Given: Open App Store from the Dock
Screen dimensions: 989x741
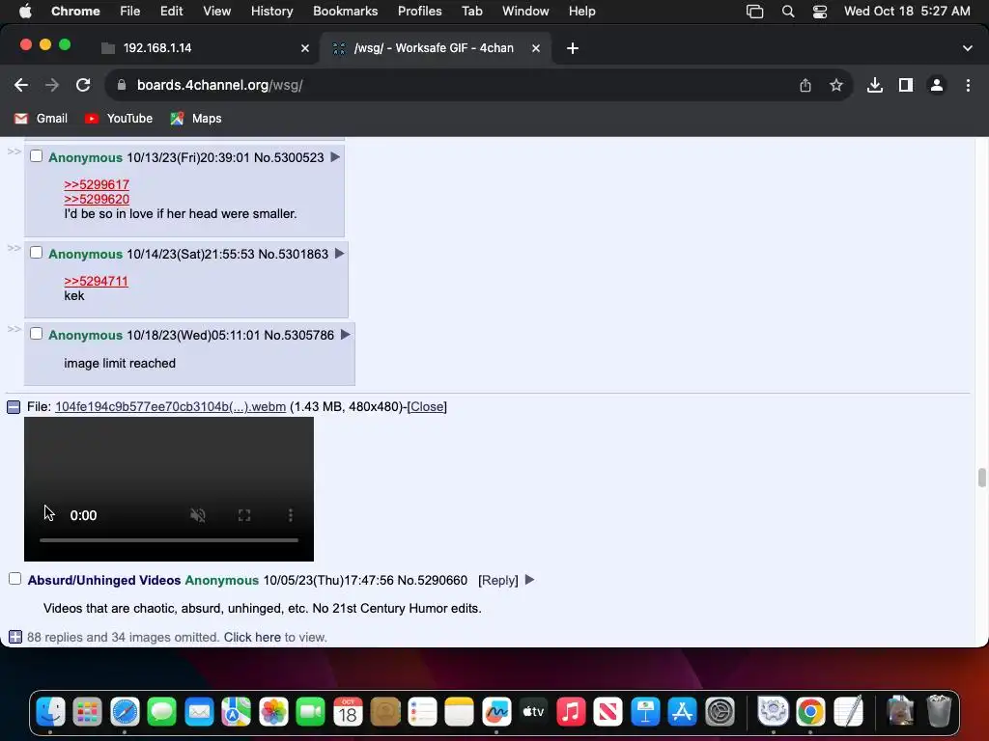Looking at the screenshot, I should (x=683, y=712).
